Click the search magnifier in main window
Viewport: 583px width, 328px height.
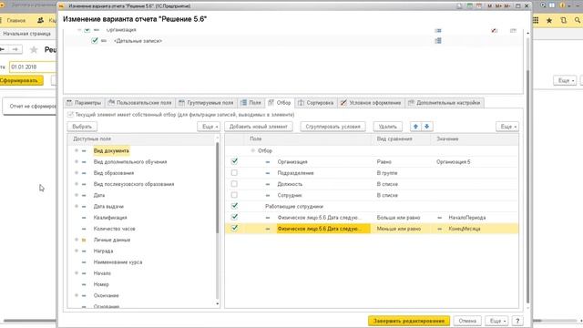pyautogui.click(x=578, y=20)
